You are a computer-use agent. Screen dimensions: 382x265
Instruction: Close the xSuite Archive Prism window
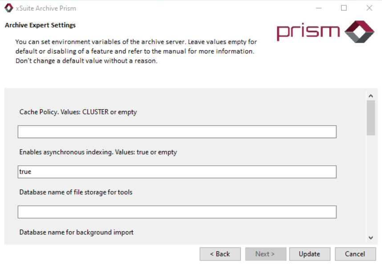369,8
